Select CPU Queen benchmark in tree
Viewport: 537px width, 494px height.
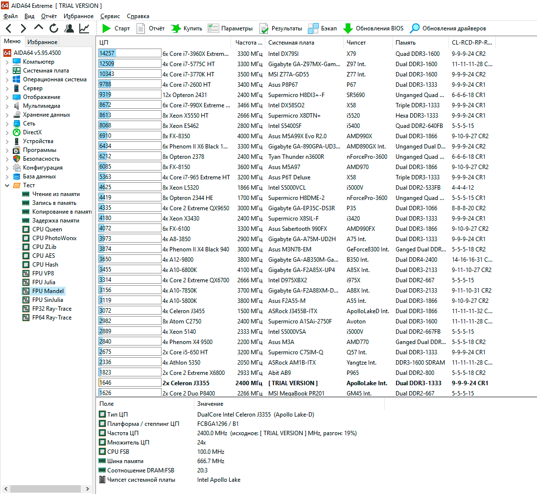pyautogui.click(x=47, y=229)
